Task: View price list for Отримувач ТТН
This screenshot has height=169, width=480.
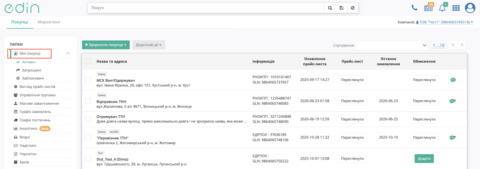Action: tap(352, 119)
